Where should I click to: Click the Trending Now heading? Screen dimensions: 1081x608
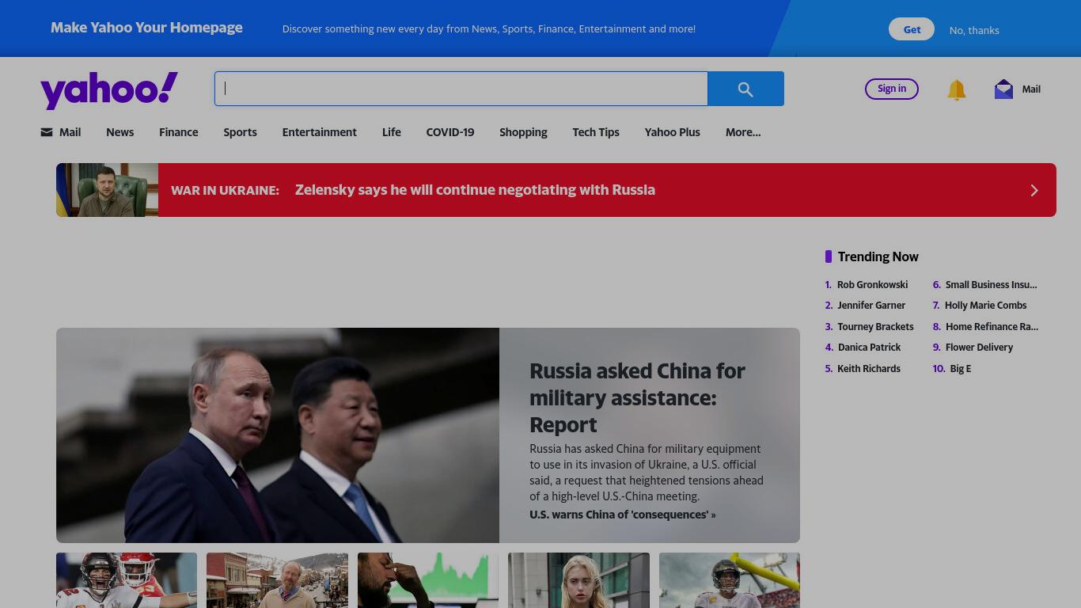pyautogui.click(x=878, y=256)
